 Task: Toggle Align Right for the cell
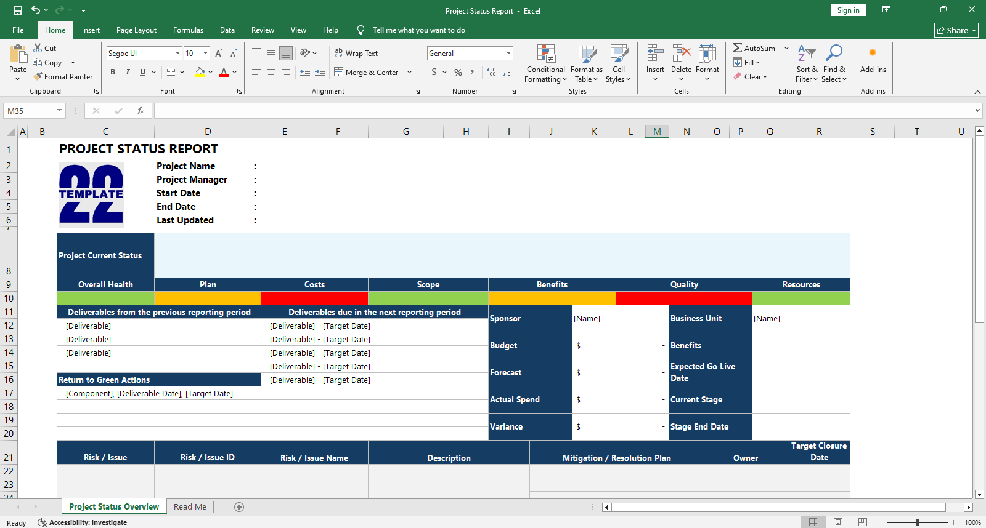pyautogui.click(x=286, y=72)
